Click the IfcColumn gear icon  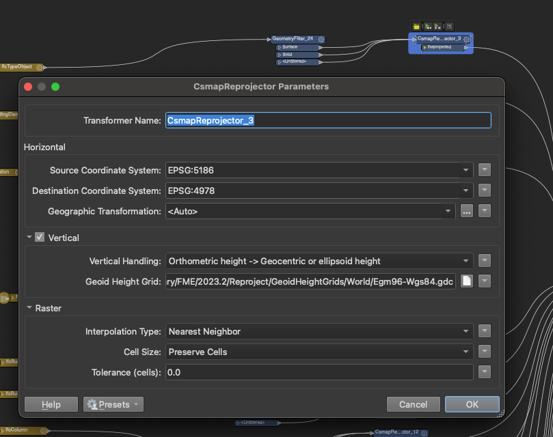pos(43,430)
